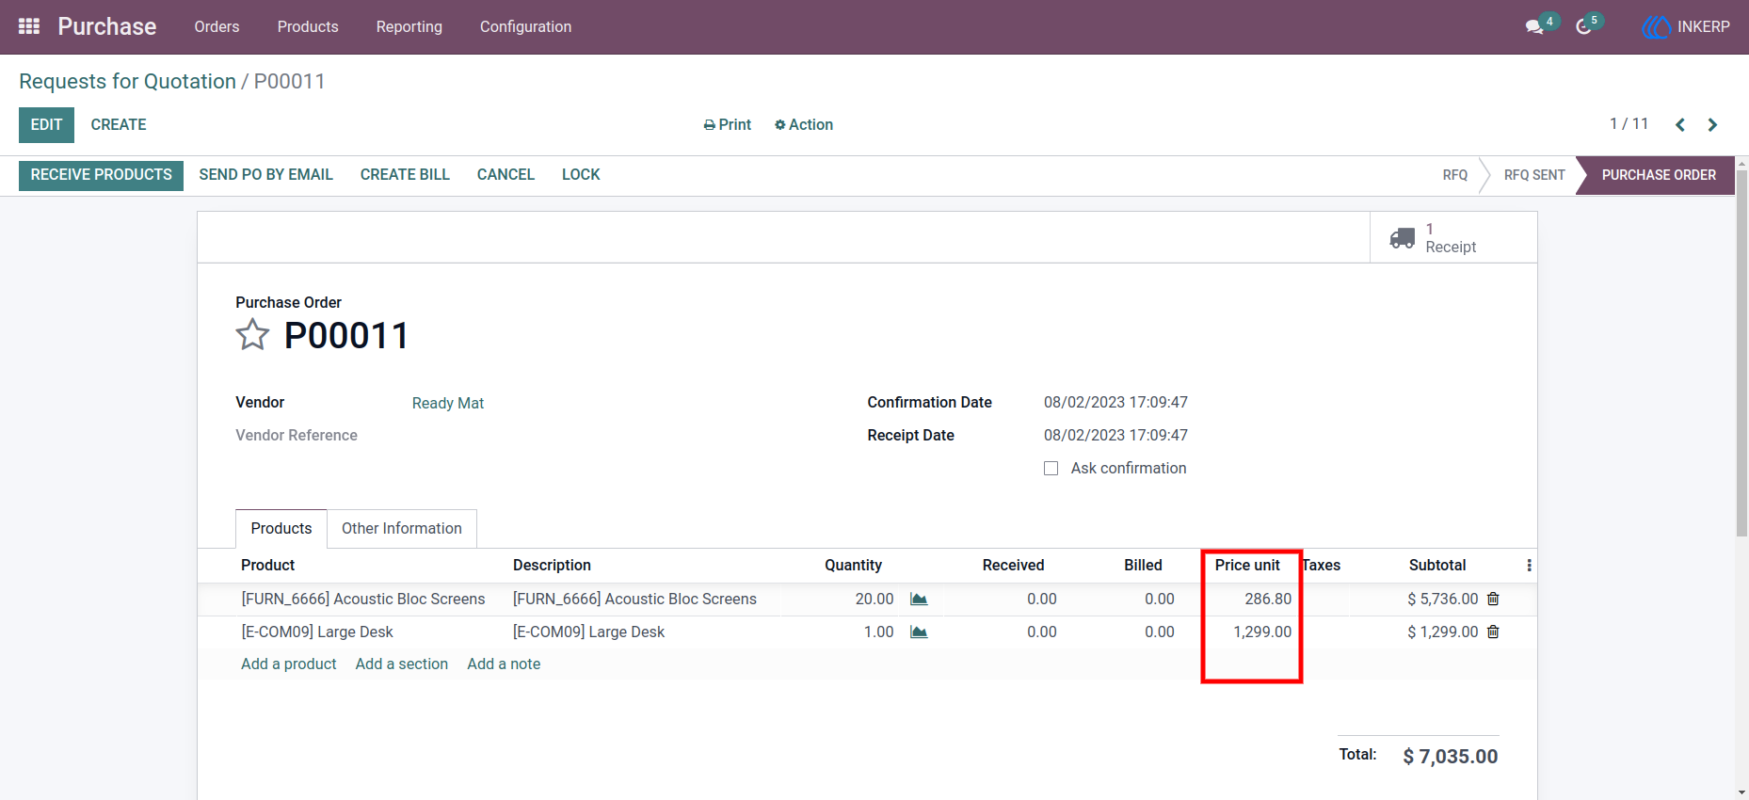This screenshot has height=800, width=1749.
Task: Mark P00011 as favorite with star
Action: [x=252, y=335]
